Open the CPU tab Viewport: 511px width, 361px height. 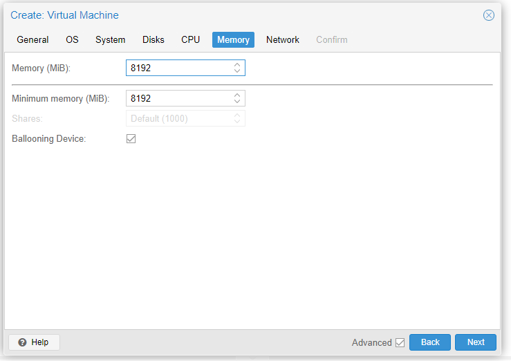click(190, 39)
